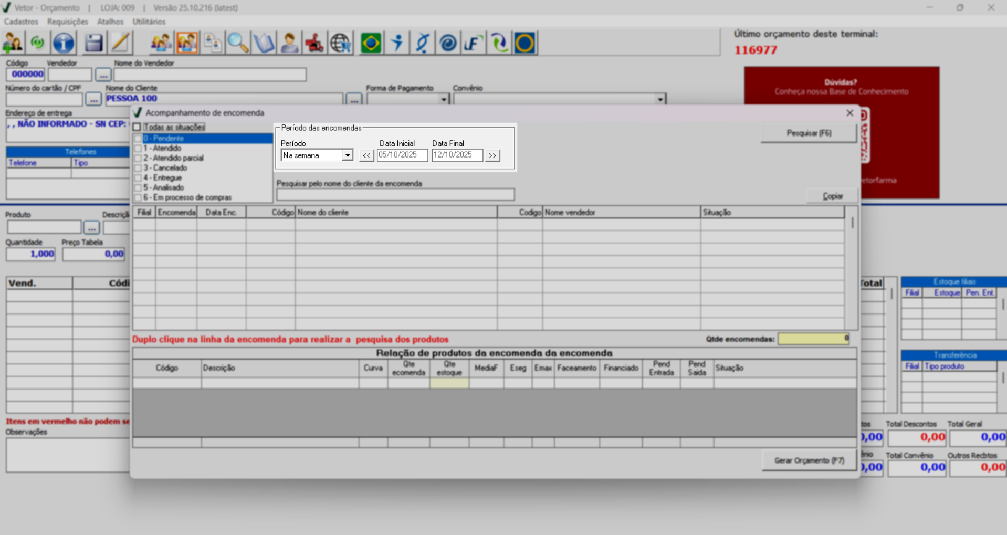Click the globe with shopping cart icon

(340, 43)
